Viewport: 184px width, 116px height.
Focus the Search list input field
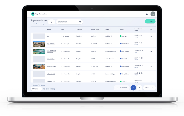69,22
